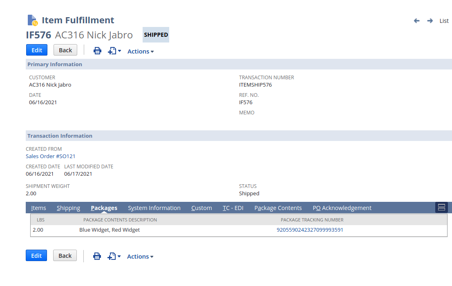Toggle the subtab layout view icon

[x=441, y=208]
